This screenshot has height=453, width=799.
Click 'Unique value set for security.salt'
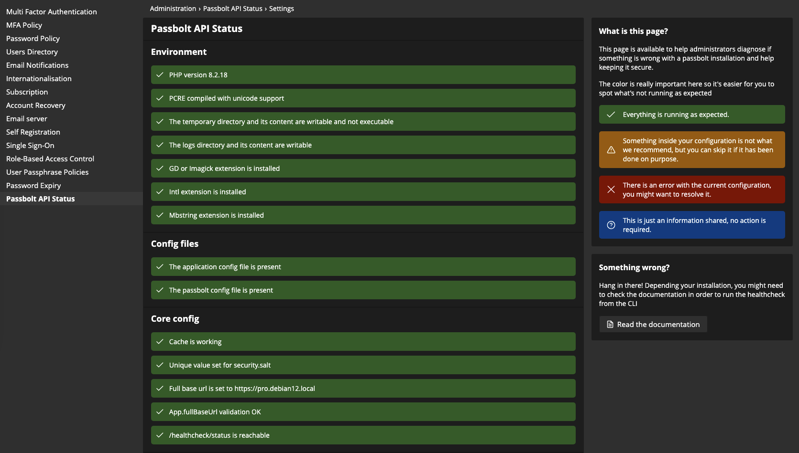(x=220, y=365)
